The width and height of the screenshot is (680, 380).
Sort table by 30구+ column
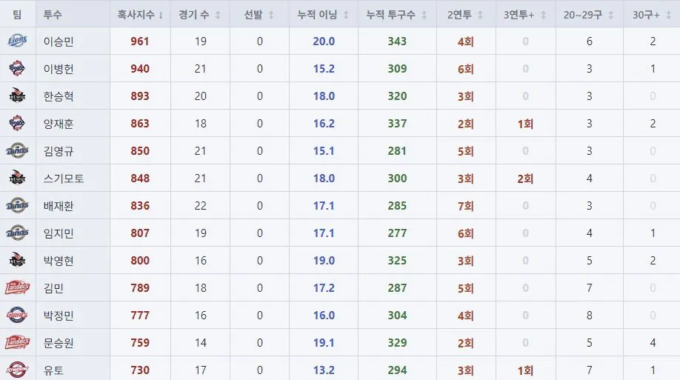pos(652,15)
